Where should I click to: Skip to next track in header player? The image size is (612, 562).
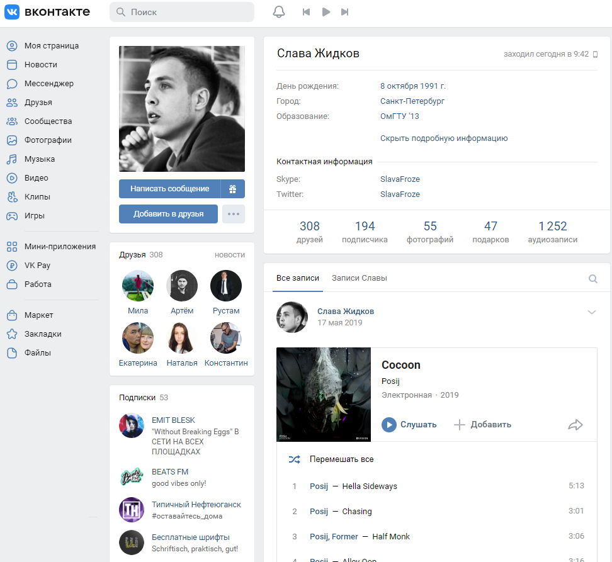[x=344, y=12]
